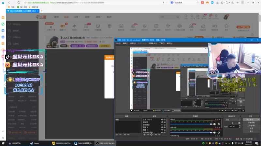Toggle lock on 文本 (GDI+) source
The image size is (261, 146).
coord(165,119)
